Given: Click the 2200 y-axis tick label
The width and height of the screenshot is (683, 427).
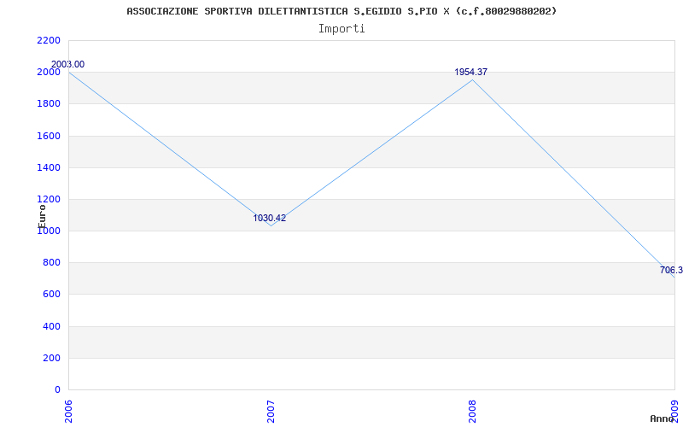Looking at the screenshot, I should click(49, 40).
